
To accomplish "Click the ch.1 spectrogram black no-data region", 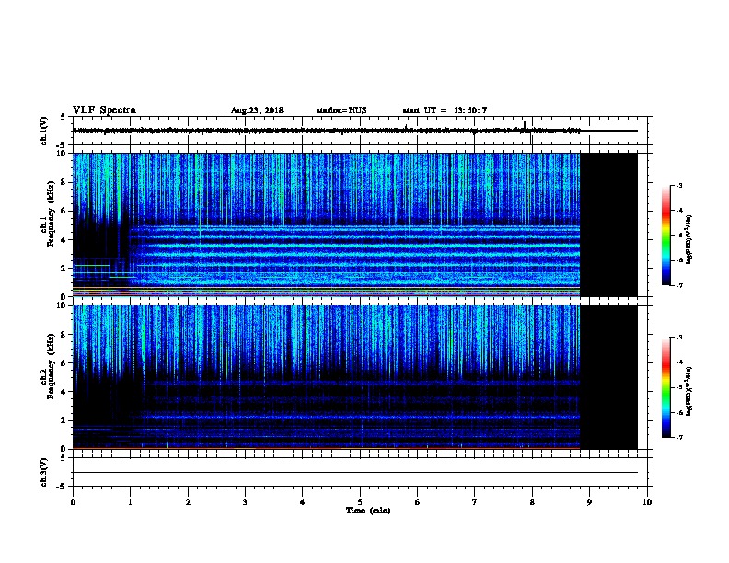I will (x=609, y=224).
